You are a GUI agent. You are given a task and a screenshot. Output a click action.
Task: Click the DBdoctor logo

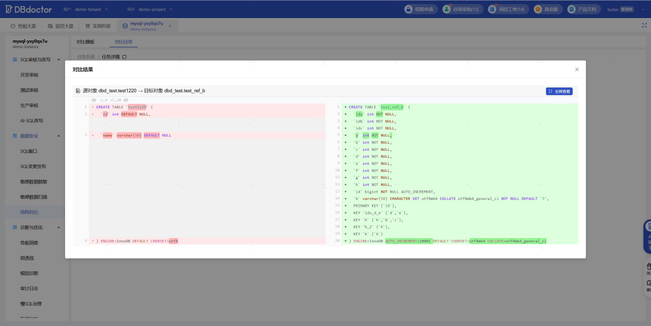[x=29, y=9]
